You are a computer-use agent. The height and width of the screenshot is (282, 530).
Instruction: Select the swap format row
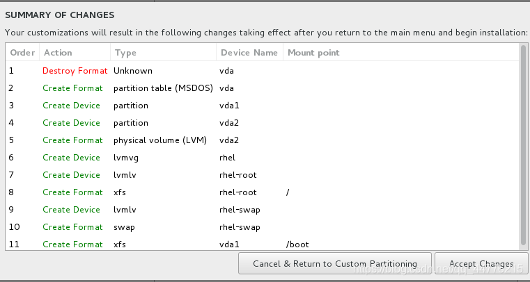pos(263,227)
